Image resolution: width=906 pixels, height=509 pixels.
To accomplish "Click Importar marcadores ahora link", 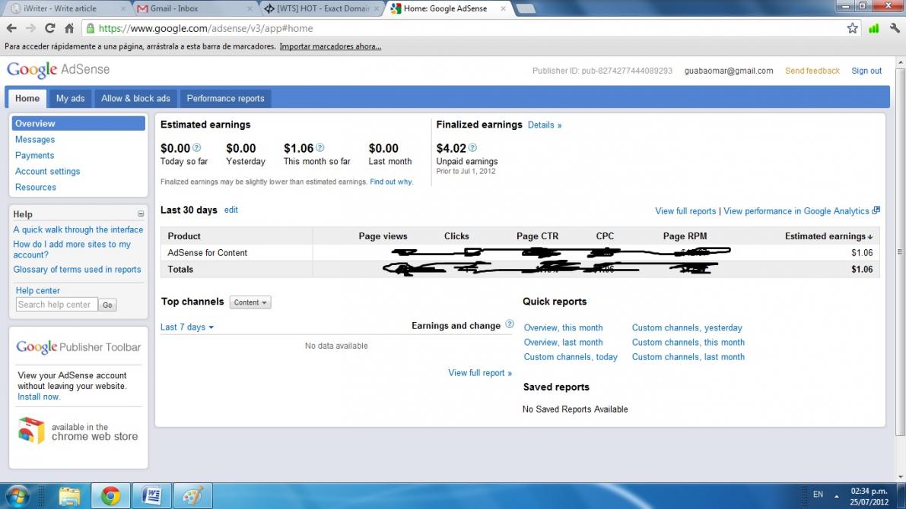I will point(330,47).
